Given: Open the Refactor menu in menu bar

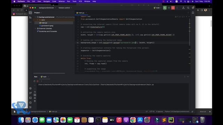Looking at the screenshot, I should (62, 1).
